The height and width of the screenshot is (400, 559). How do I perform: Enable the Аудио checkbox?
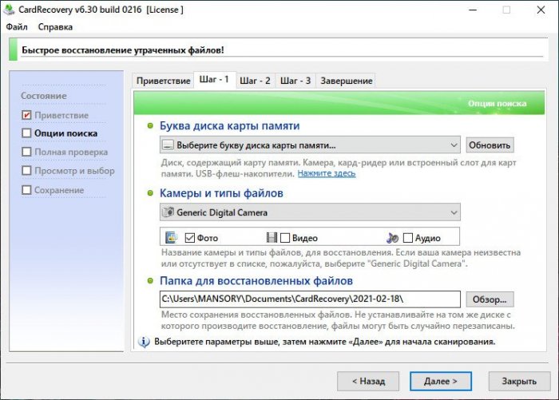tap(408, 237)
